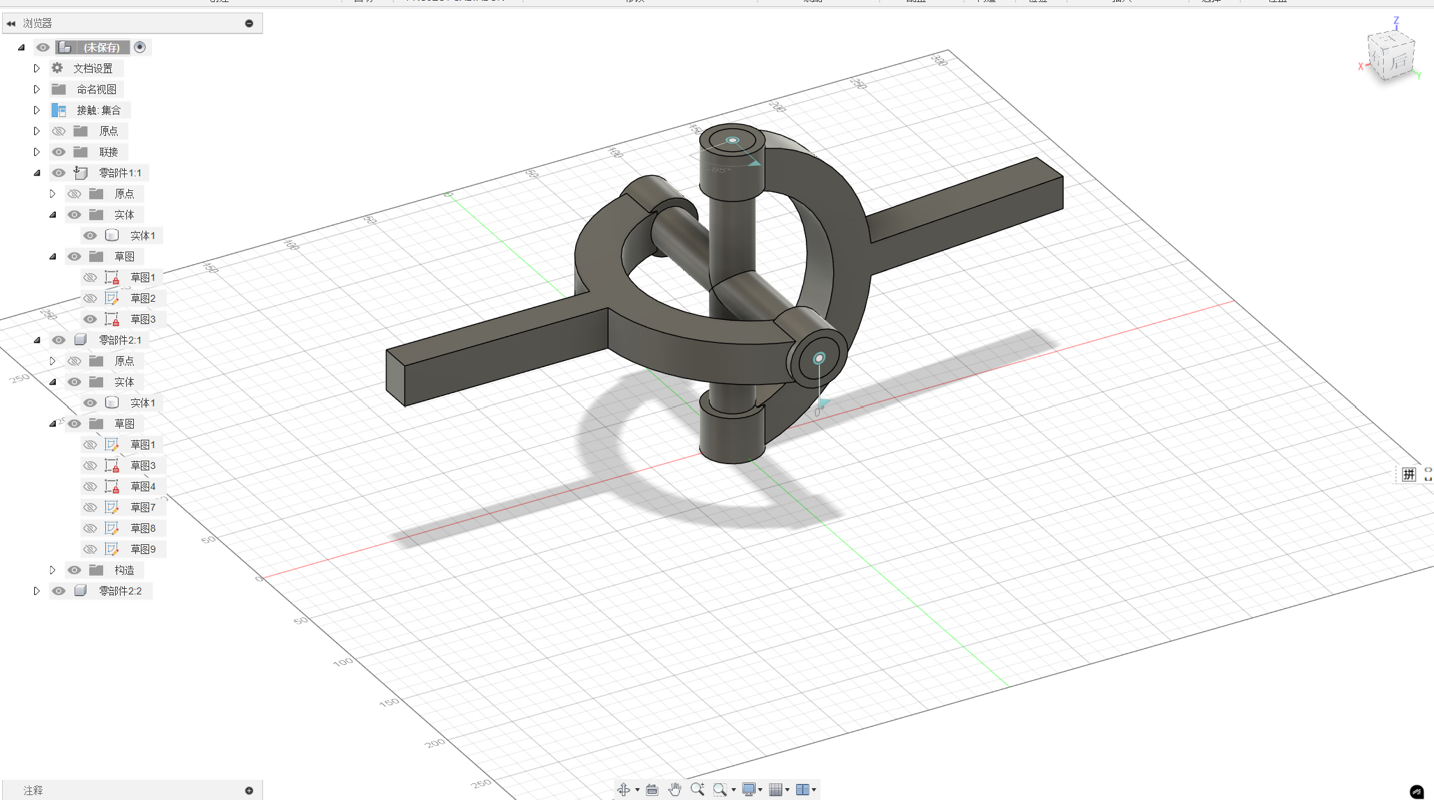The height and width of the screenshot is (800, 1434).
Task: Toggle visibility of 零部件1:1
Action: (x=59, y=173)
